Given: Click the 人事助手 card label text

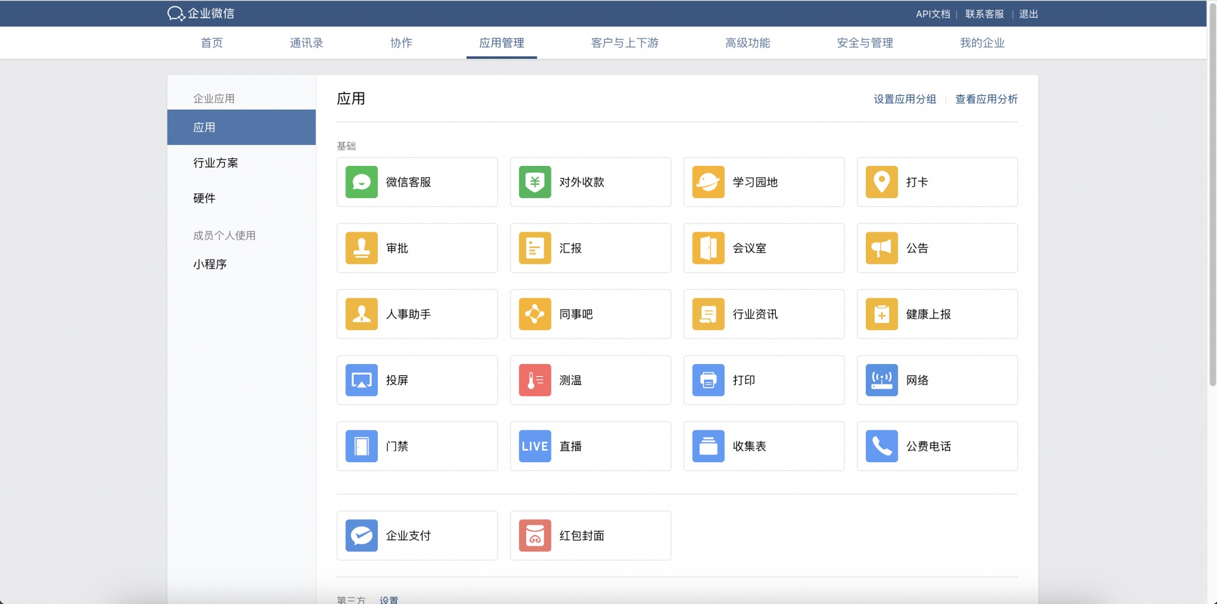Looking at the screenshot, I should 408,314.
